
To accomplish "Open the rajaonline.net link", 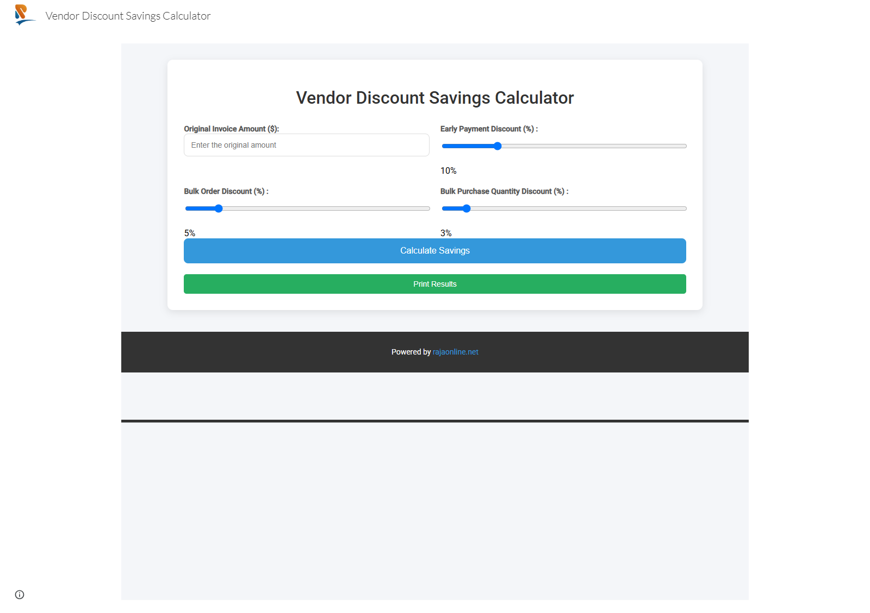I will [x=456, y=352].
